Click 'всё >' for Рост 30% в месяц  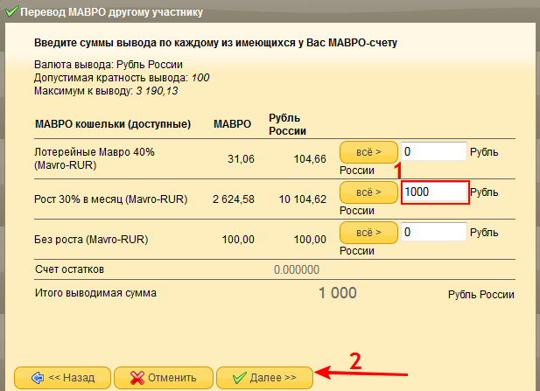coord(368,192)
